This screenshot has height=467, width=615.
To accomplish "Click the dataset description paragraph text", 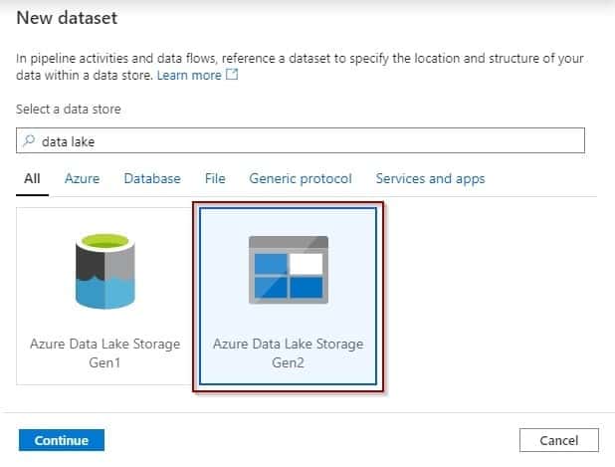I will click(x=301, y=67).
